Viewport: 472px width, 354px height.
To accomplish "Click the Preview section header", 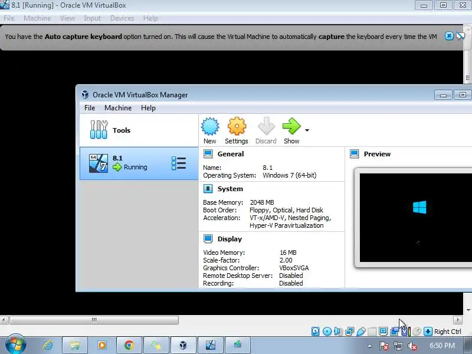I will pos(377,154).
